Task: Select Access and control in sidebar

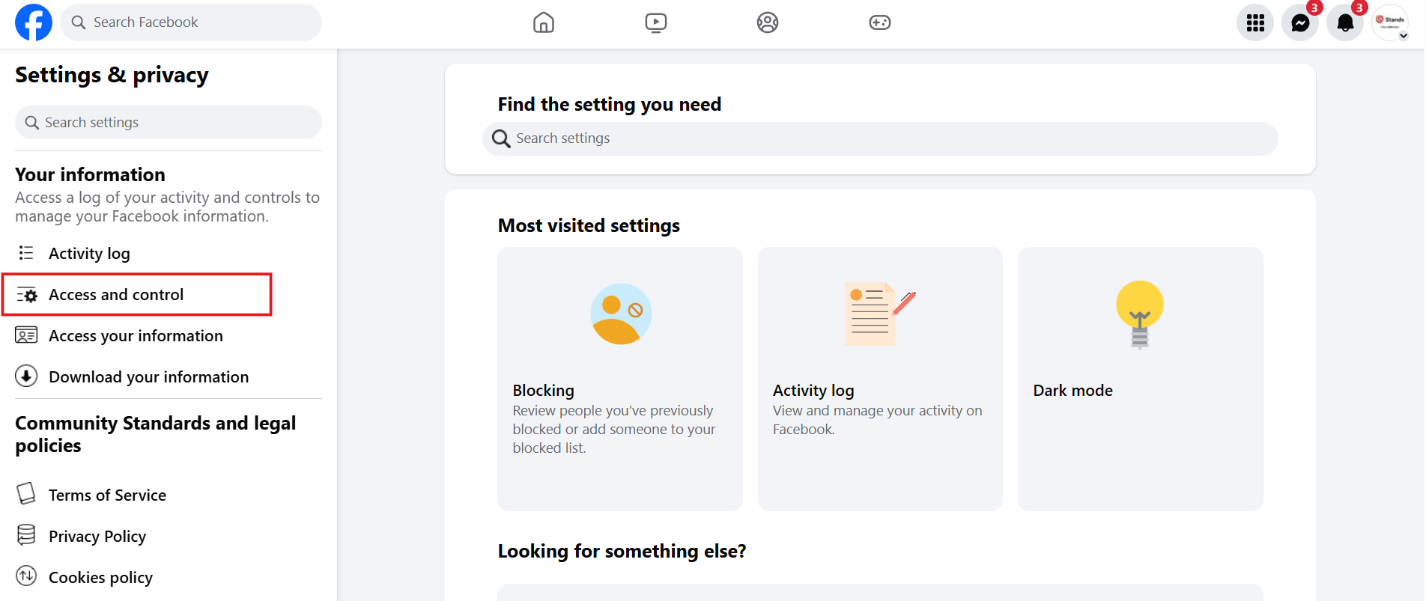Action: (x=116, y=295)
